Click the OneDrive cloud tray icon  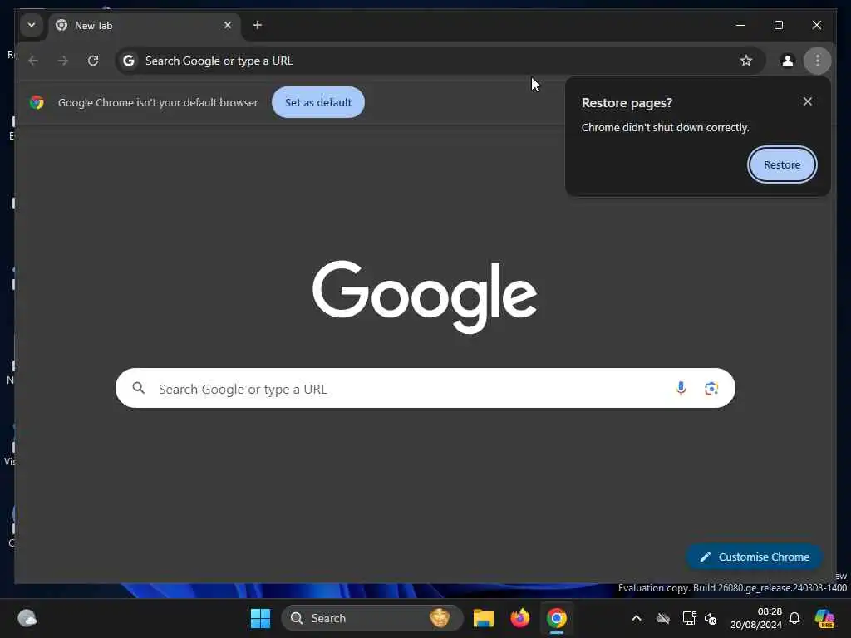point(662,618)
